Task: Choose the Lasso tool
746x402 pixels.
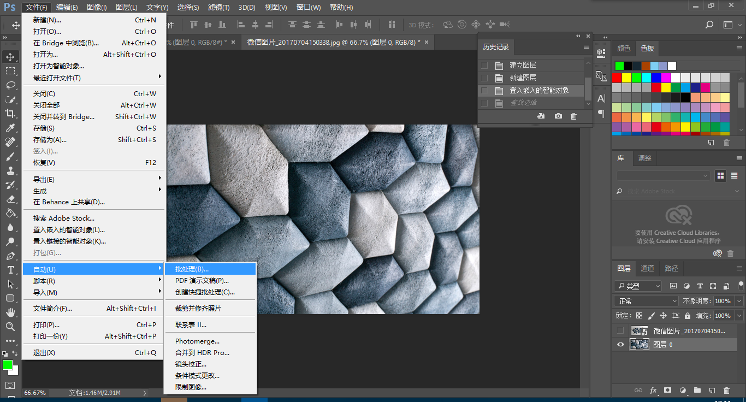Action: coord(10,85)
